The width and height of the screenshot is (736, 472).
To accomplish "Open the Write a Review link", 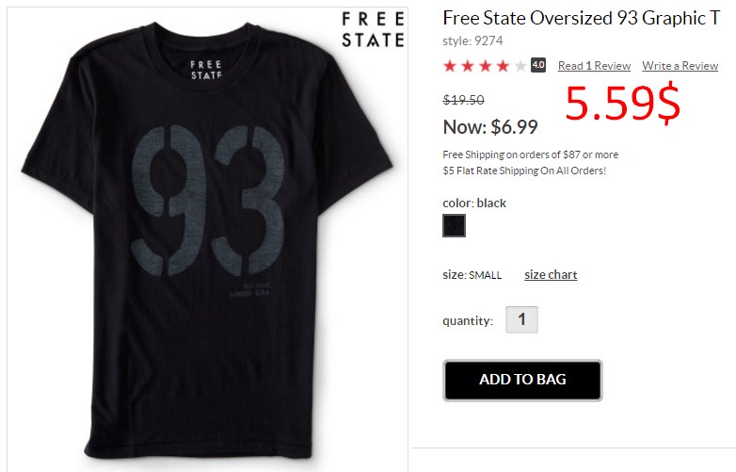I will tap(680, 66).
